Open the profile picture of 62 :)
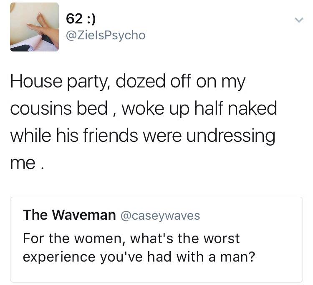Image resolution: width=313 pixels, height=285 pixels. [x=34, y=27]
